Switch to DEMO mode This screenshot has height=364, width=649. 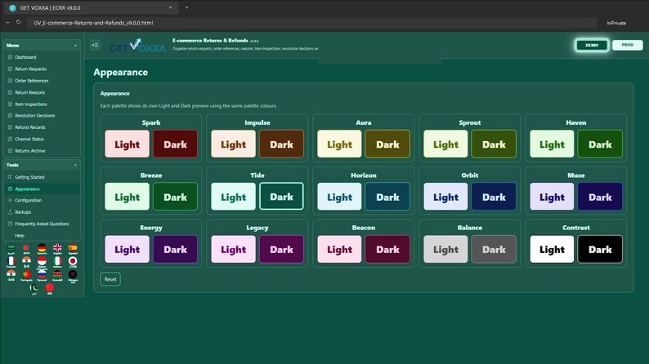point(592,45)
